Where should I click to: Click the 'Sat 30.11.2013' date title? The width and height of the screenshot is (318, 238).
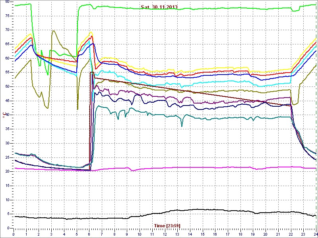(159, 7)
